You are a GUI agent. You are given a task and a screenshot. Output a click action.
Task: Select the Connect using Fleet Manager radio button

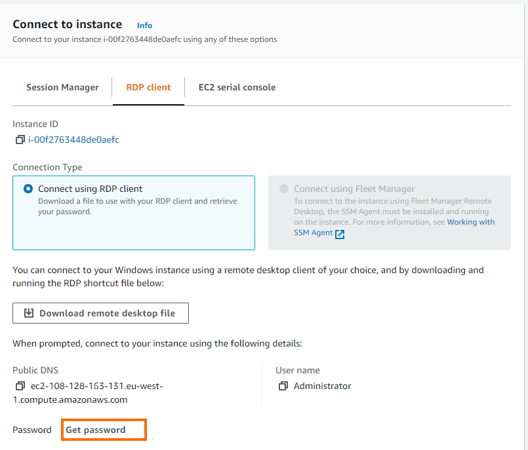284,189
